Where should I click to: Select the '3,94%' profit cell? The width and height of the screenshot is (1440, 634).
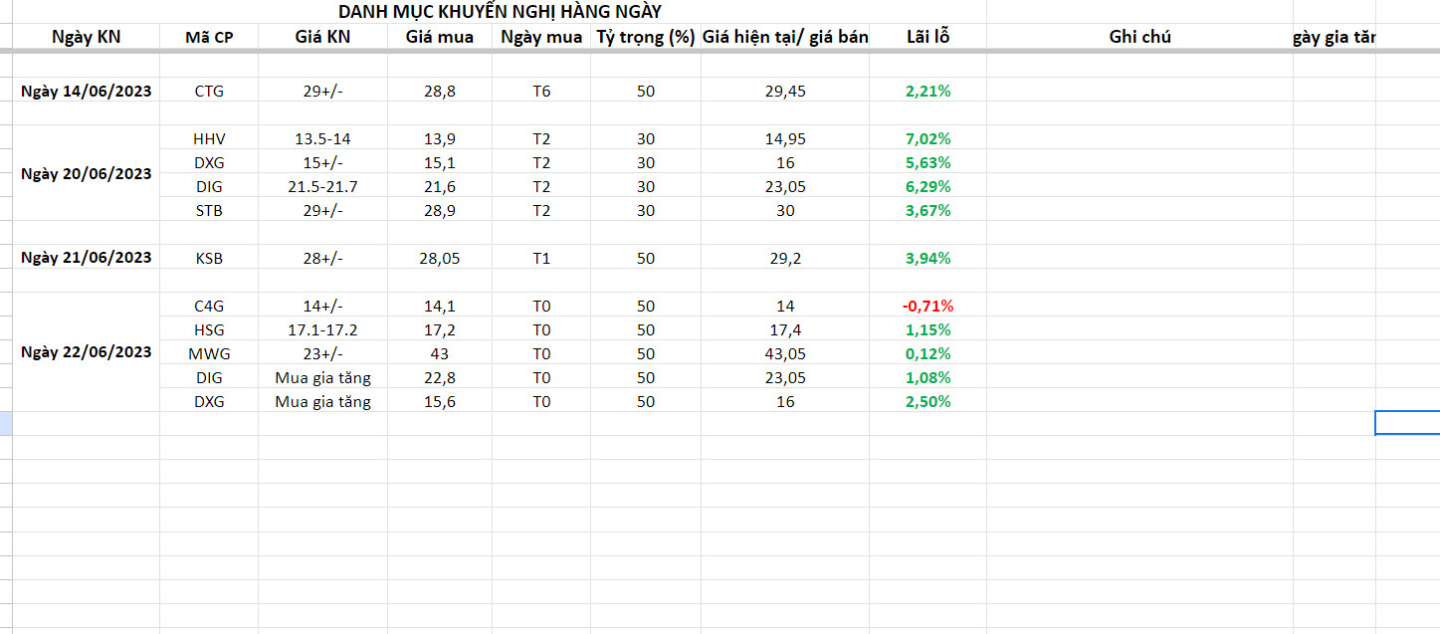pyautogui.click(x=928, y=258)
